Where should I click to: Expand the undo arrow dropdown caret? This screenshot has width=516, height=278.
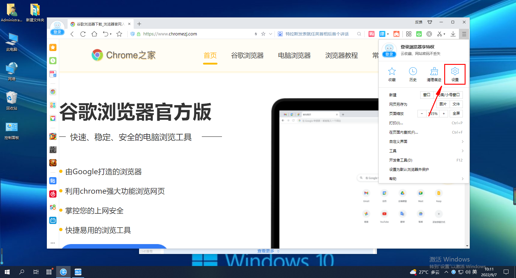click(111, 34)
